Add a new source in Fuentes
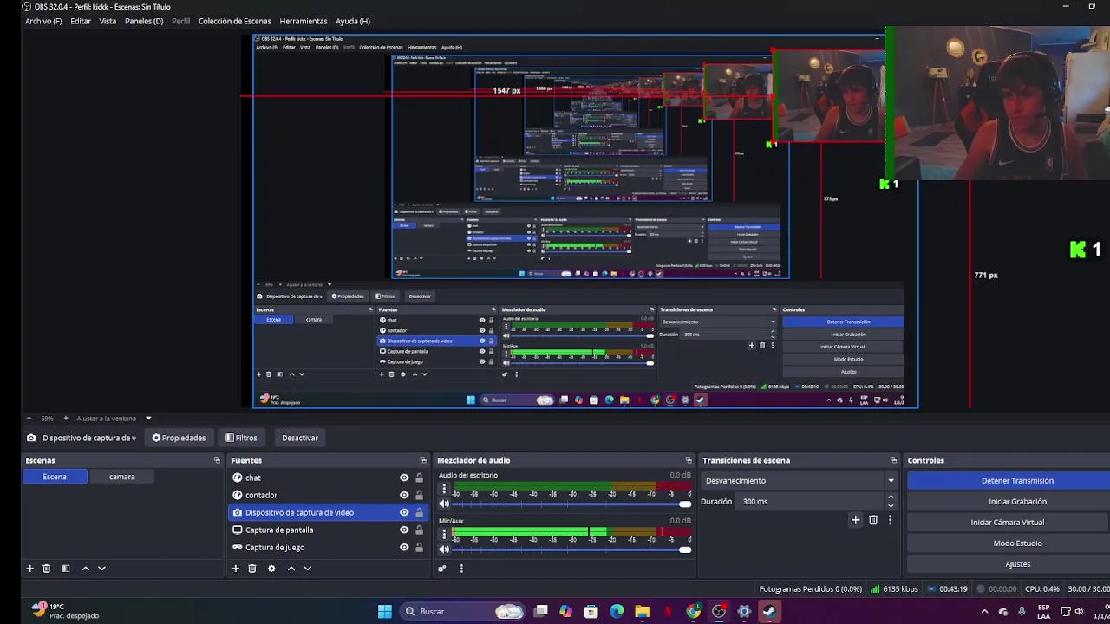 [x=235, y=569]
